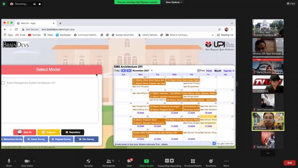
Task: Open the Quotes About Mul... bookmark
Action: click(x=123, y=35)
